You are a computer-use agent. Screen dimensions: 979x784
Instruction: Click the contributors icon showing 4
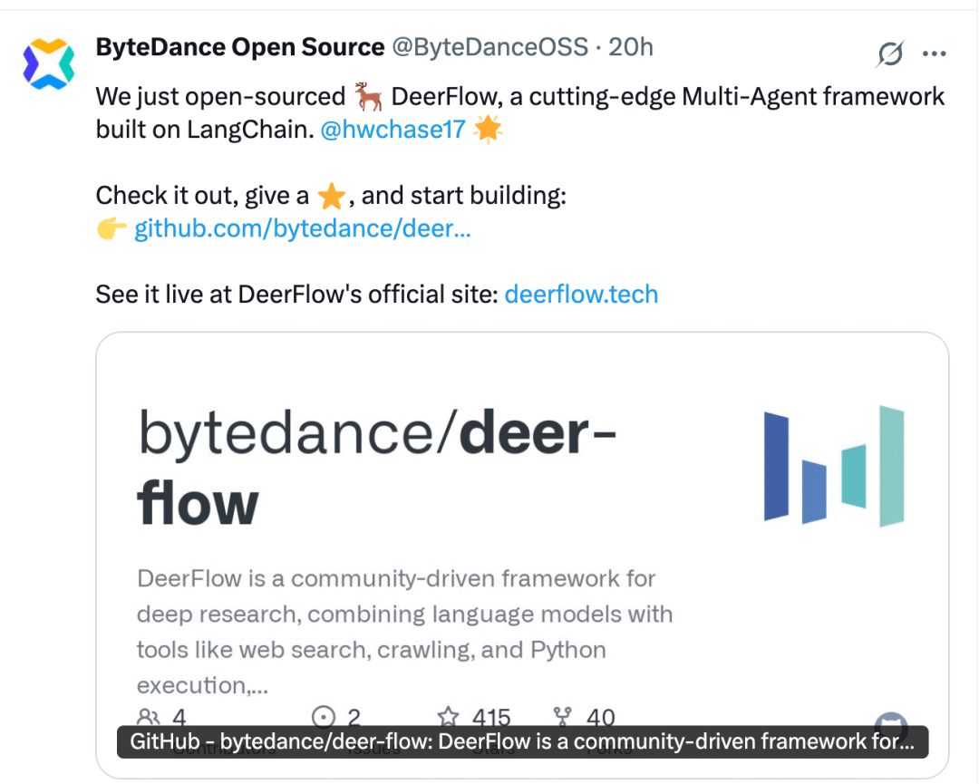coord(148,717)
